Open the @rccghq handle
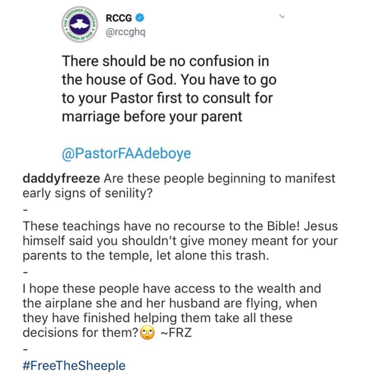 point(125,32)
